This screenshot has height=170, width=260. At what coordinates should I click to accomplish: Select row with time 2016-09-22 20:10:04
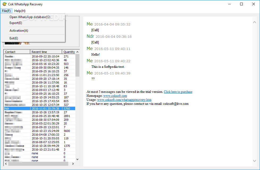(40, 56)
